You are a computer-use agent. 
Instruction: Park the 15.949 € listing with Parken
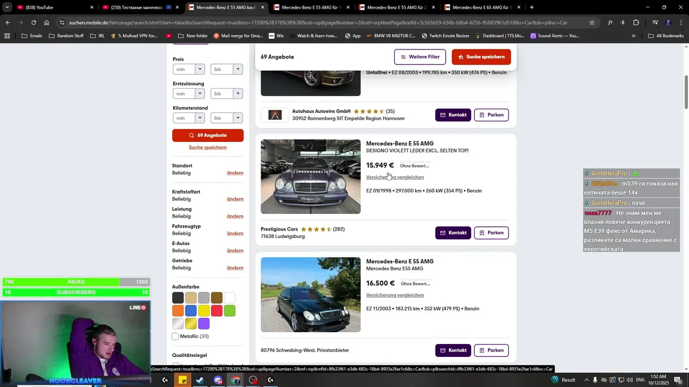pyautogui.click(x=491, y=233)
